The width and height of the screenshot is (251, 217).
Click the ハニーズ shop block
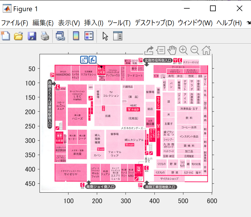[77, 117]
